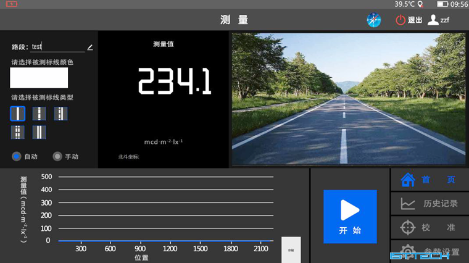Image resolution: width=469 pixels, height=263 pixels.
Task: Select the single dashed line marking type
Action: coord(39,114)
